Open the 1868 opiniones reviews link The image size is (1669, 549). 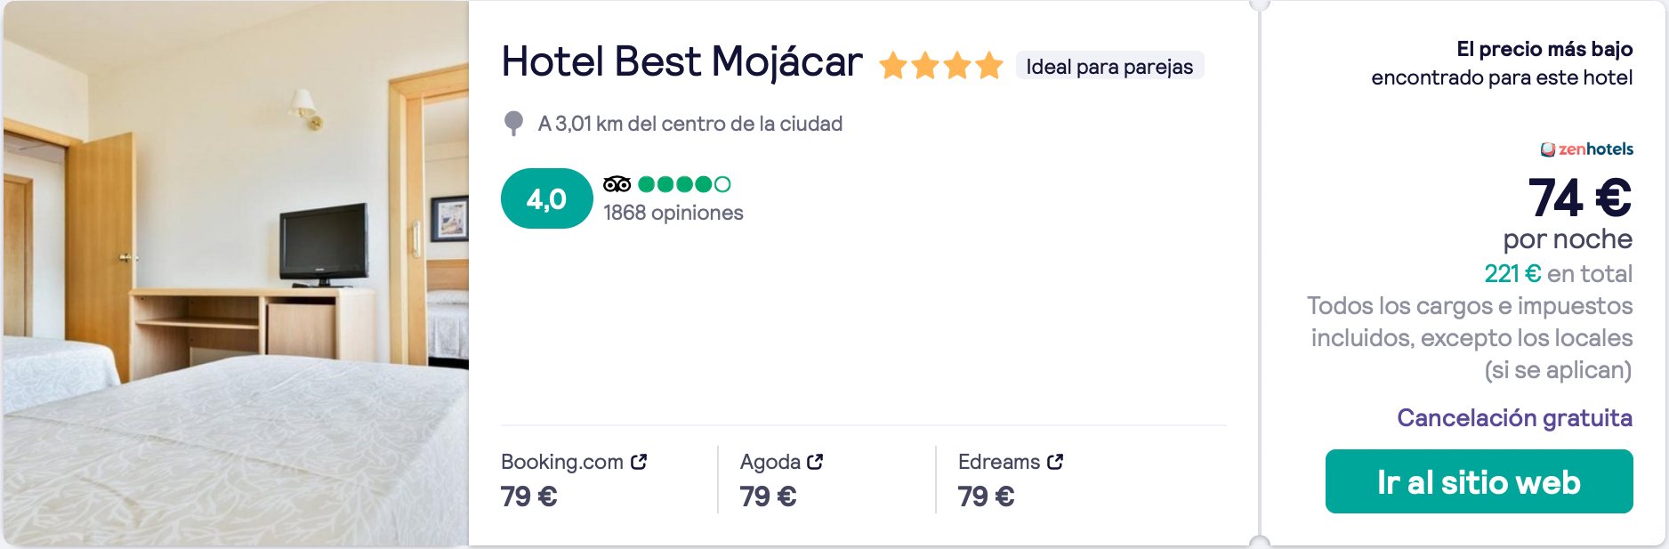click(x=673, y=213)
